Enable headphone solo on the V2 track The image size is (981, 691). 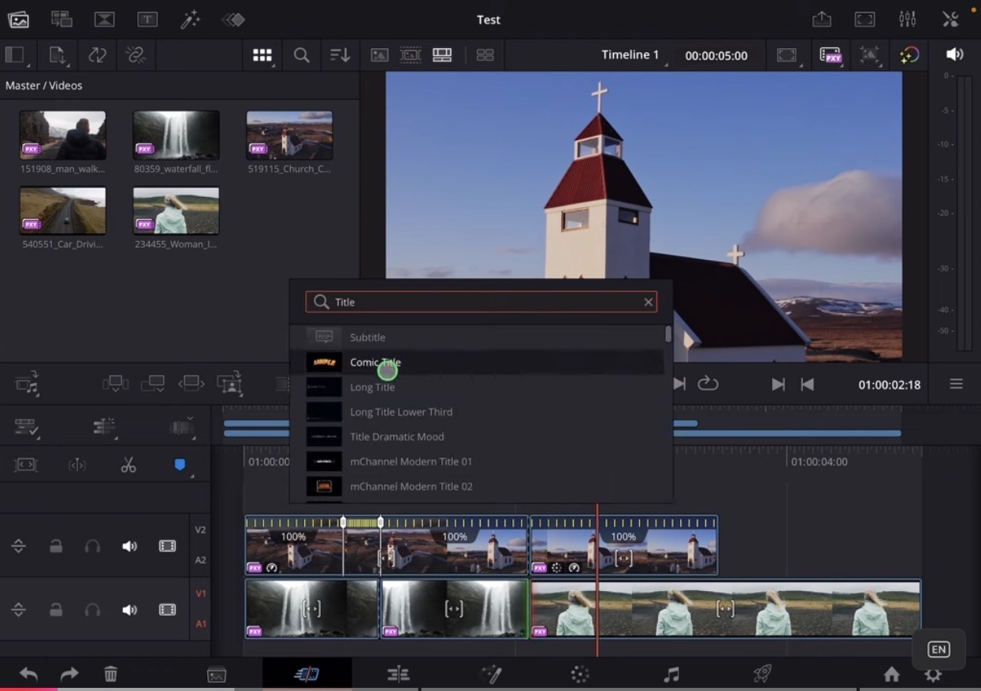92,545
